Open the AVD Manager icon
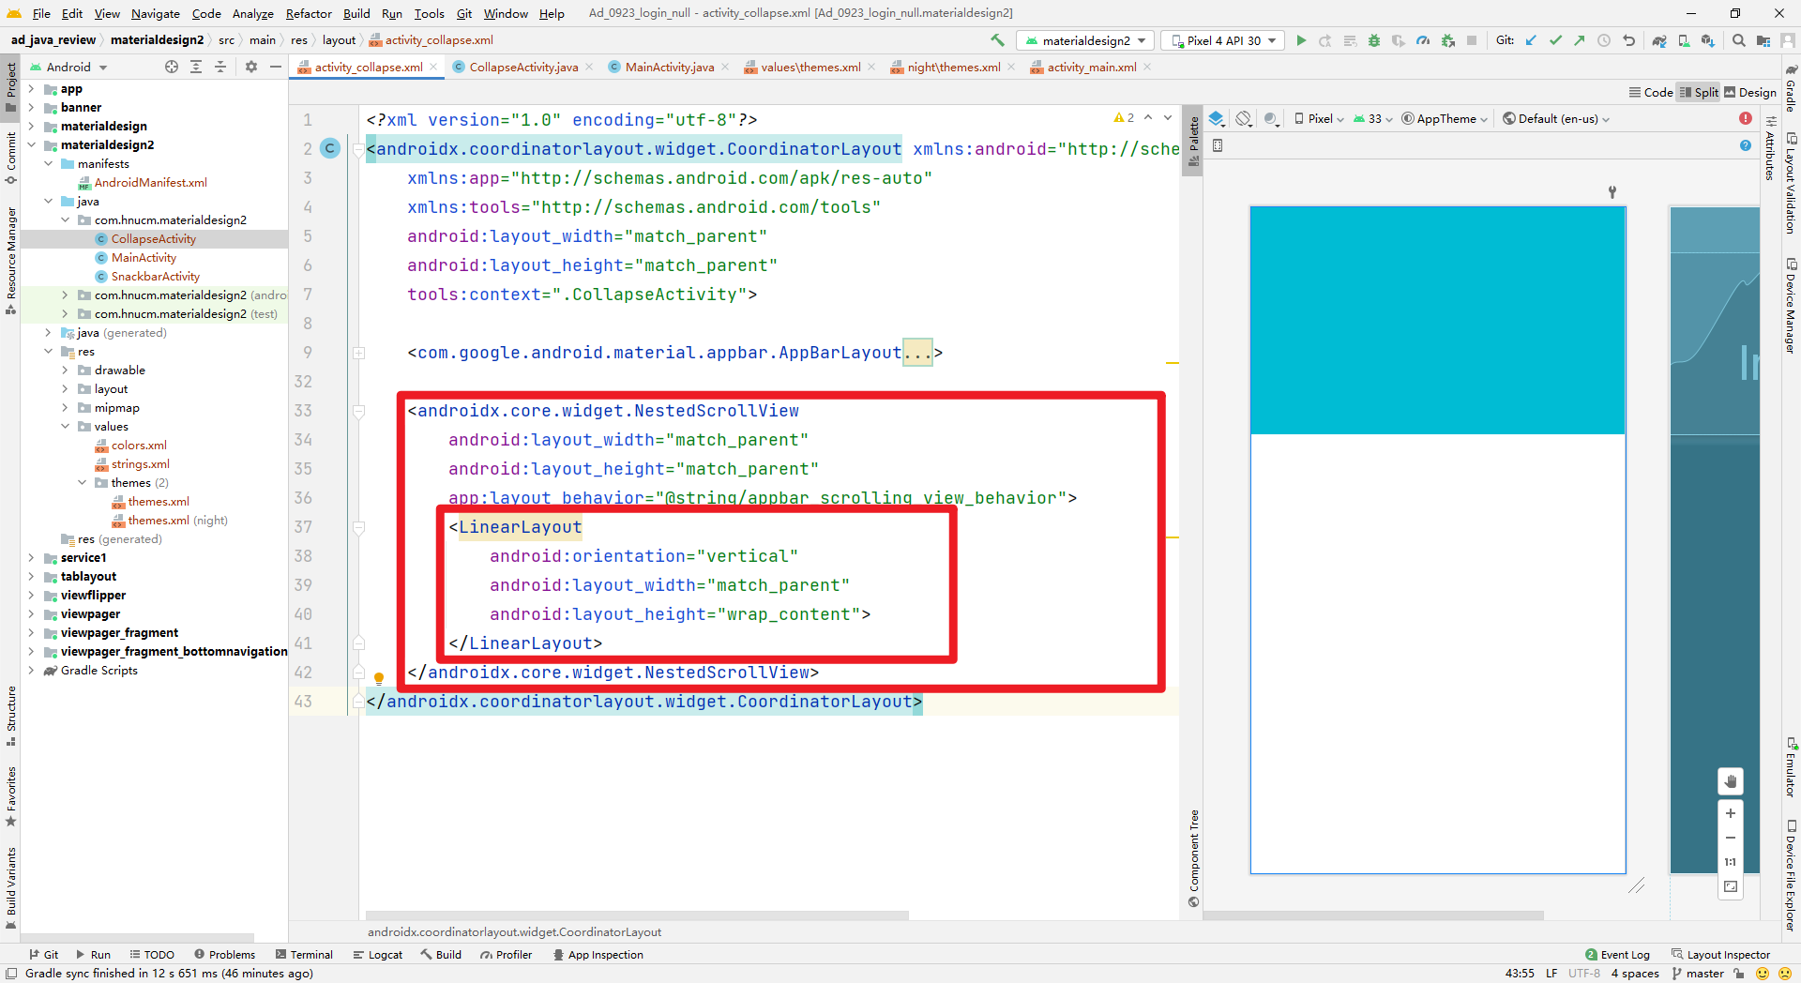 coord(1684,40)
